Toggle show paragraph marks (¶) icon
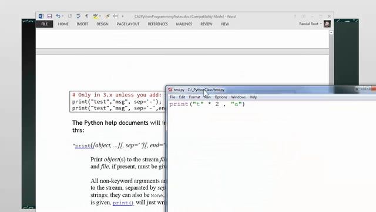376x212 pixels. click(87, 16)
